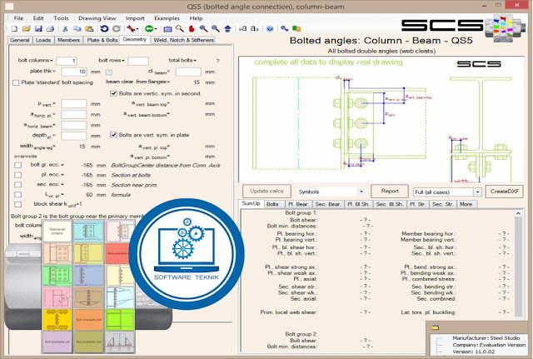Copy using the two-pages toolbar icon
The image size is (533, 359).
(x=77, y=28)
